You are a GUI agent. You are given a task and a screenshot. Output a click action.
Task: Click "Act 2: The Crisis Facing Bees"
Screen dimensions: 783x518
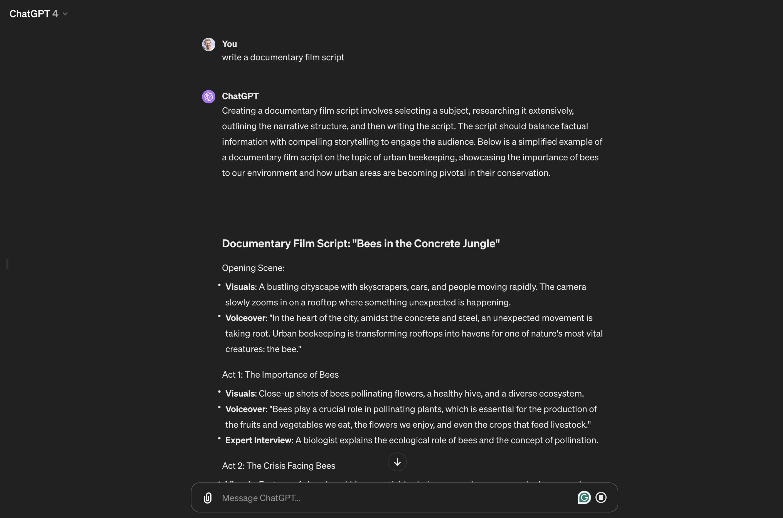279,465
